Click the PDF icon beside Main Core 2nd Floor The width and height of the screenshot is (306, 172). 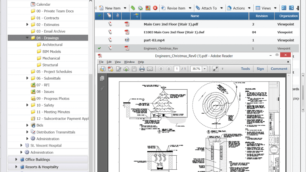coord(127,24)
